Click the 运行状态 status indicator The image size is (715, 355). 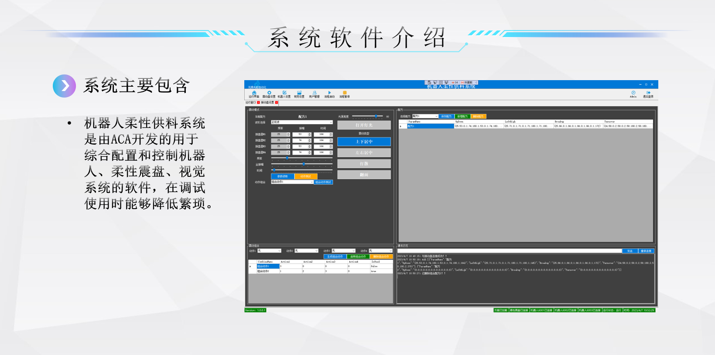pos(612,310)
